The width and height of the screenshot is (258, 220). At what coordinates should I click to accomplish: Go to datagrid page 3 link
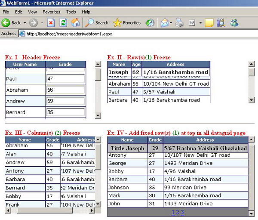182,212
